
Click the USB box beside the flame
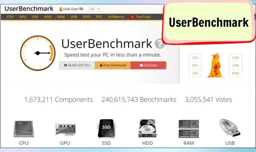[x=235, y=65]
